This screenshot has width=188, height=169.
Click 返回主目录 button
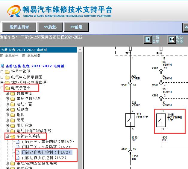pyautogui.click(x=19, y=27)
